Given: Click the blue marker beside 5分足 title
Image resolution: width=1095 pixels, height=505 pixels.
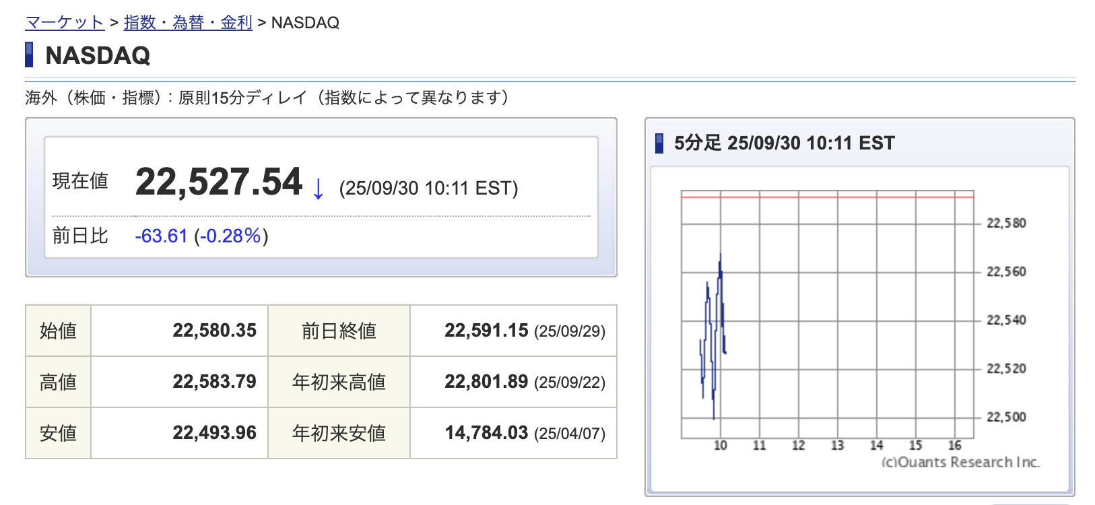Looking at the screenshot, I should point(659,143).
